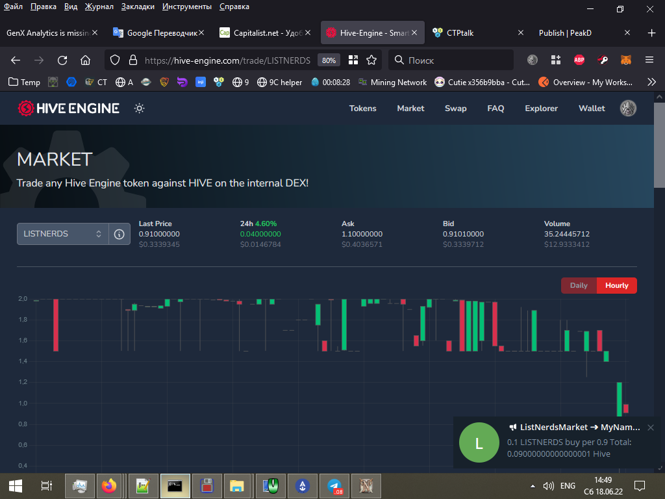Switch to Google Переводчик tab

coord(158,32)
